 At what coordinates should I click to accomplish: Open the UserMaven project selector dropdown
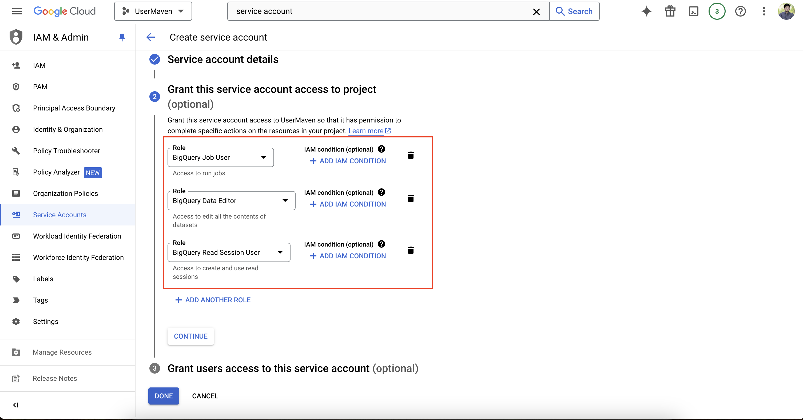click(x=153, y=11)
